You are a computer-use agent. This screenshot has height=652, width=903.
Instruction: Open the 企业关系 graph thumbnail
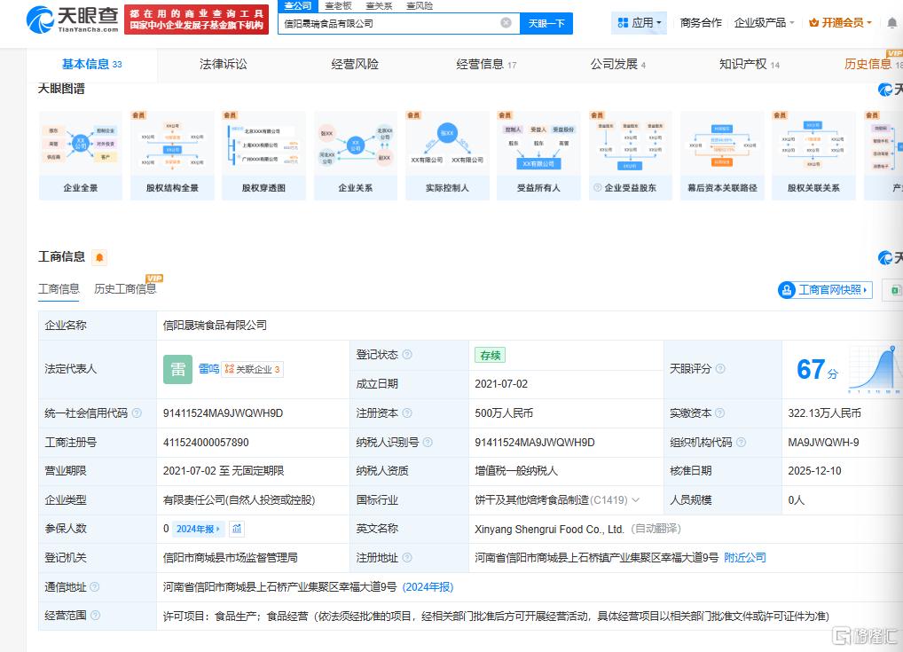(x=356, y=155)
